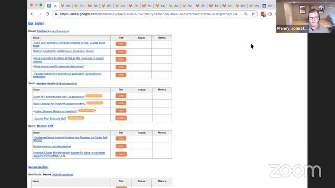Open Sarah's Kick-off recording link
335x188 pixels.
click(x=66, y=84)
